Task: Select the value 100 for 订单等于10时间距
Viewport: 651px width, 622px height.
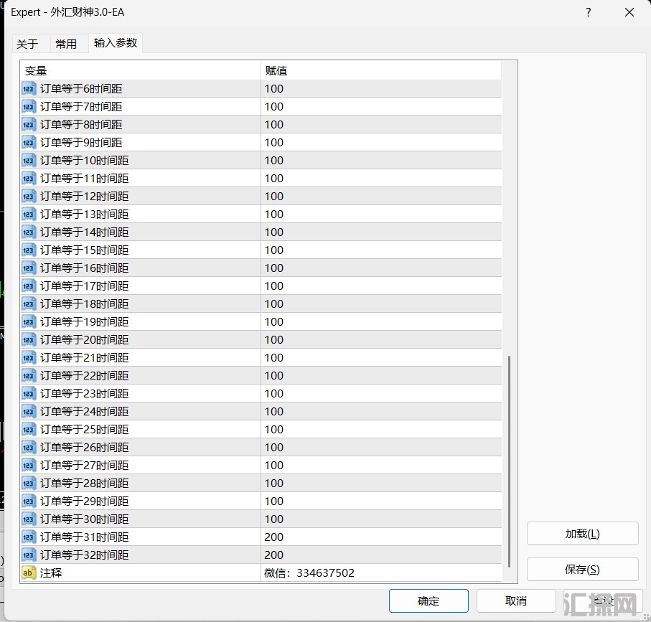Action: [274, 161]
